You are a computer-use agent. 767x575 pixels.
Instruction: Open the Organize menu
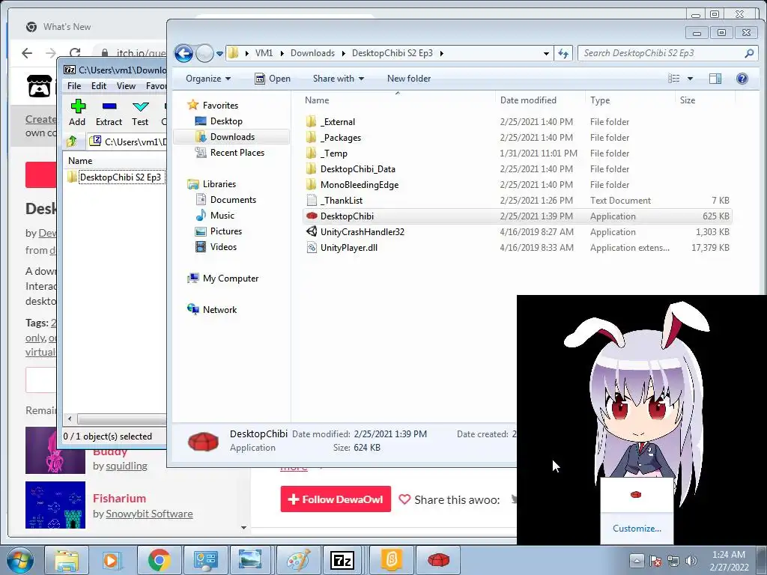[x=208, y=79]
